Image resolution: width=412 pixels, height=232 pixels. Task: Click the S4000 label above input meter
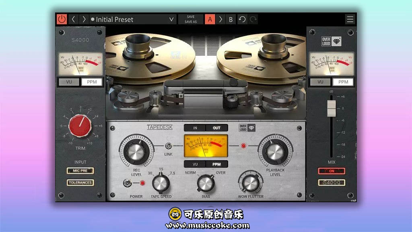(80, 40)
